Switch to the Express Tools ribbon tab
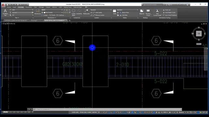The height and width of the screenshot is (117, 209). (68, 7)
